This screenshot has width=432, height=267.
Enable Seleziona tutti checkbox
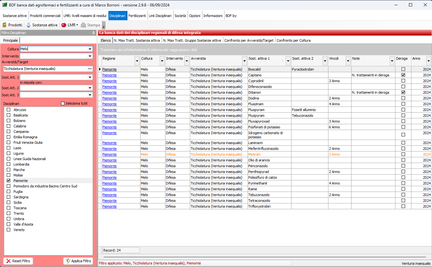[63, 104]
